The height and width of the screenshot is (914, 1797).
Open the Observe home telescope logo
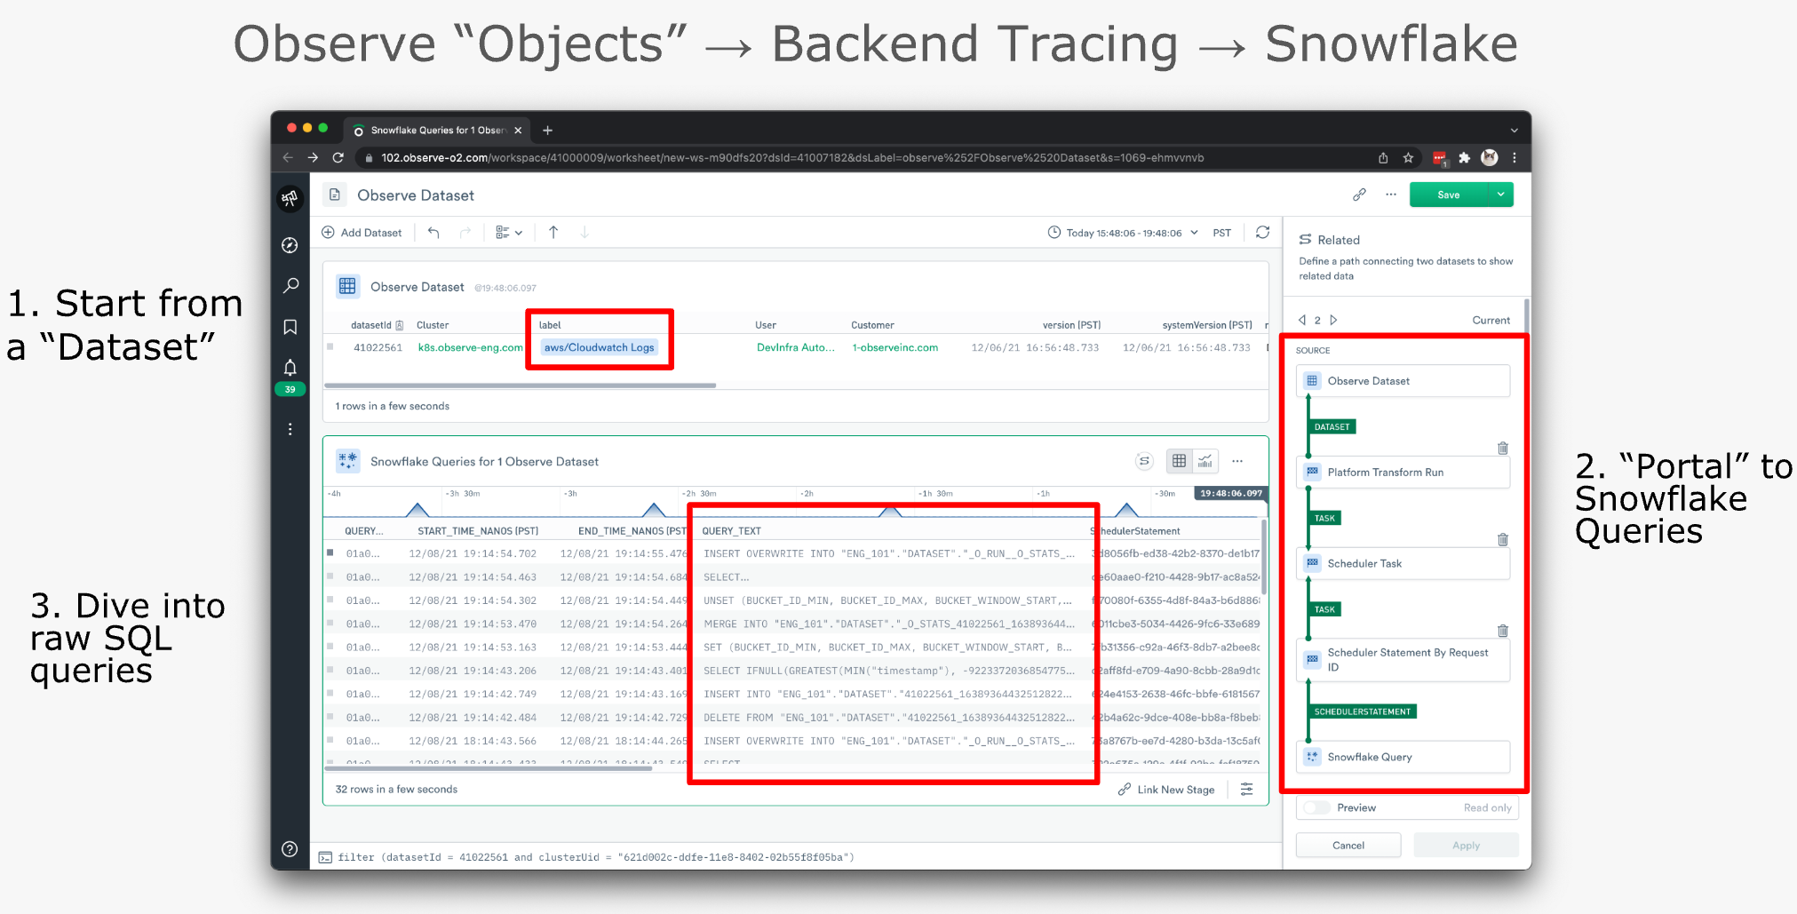pos(290,198)
